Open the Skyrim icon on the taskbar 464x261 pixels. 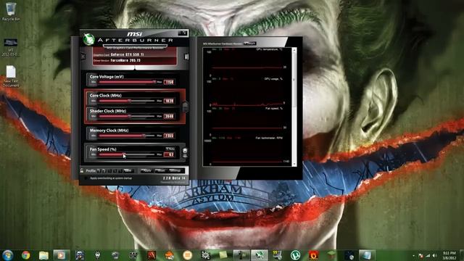pyautogui.click(x=97, y=255)
